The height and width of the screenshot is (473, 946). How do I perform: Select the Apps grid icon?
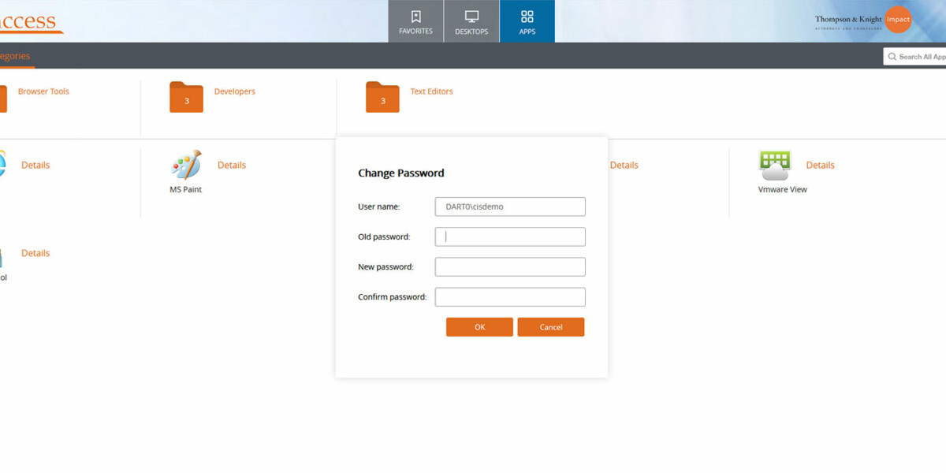[527, 16]
